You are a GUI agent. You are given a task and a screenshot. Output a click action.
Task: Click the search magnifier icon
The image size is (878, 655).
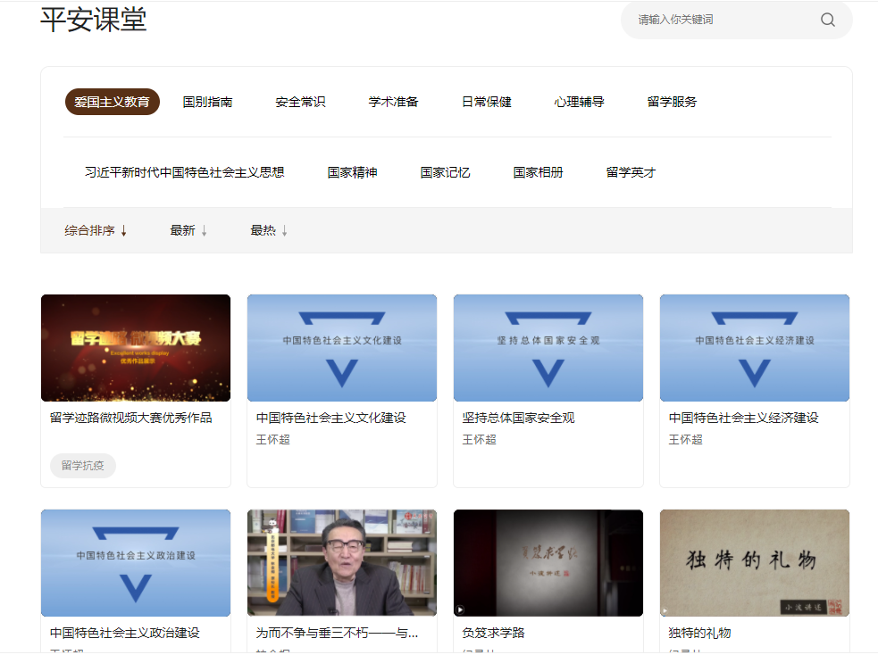tap(827, 20)
